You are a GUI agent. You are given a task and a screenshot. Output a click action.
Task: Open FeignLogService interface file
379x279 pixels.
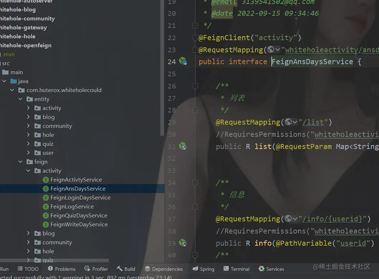click(72, 207)
